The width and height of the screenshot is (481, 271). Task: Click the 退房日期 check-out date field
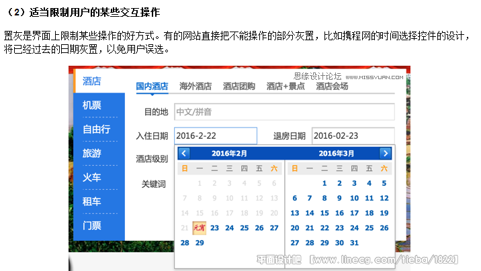click(x=353, y=135)
